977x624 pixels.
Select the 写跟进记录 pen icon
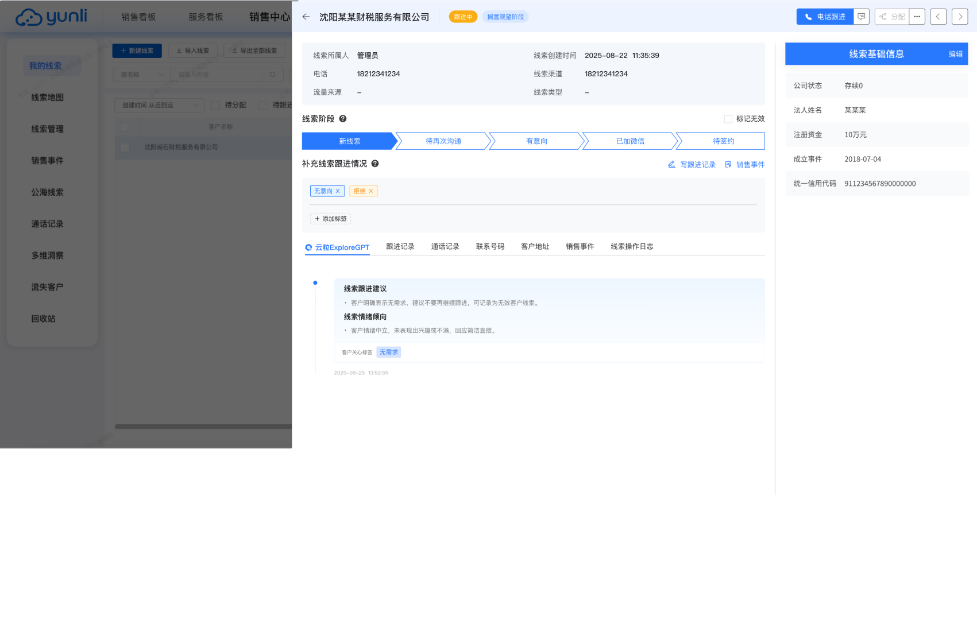[x=671, y=164]
